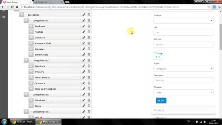Edit the Tablets item with pencil

point(84,32)
